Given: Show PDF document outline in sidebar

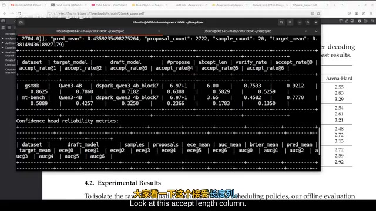Looking at the screenshot, I should [9, 28].
